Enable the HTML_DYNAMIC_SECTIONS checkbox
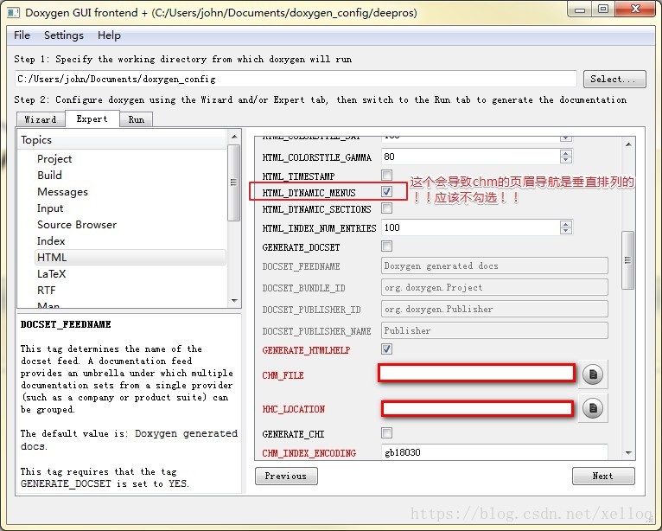 coord(386,208)
